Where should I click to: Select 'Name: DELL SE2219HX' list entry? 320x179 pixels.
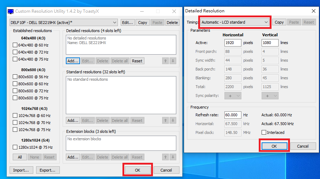coord(87,43)
